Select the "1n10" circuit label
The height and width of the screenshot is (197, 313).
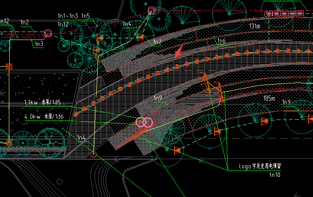[x=275, y=175]
